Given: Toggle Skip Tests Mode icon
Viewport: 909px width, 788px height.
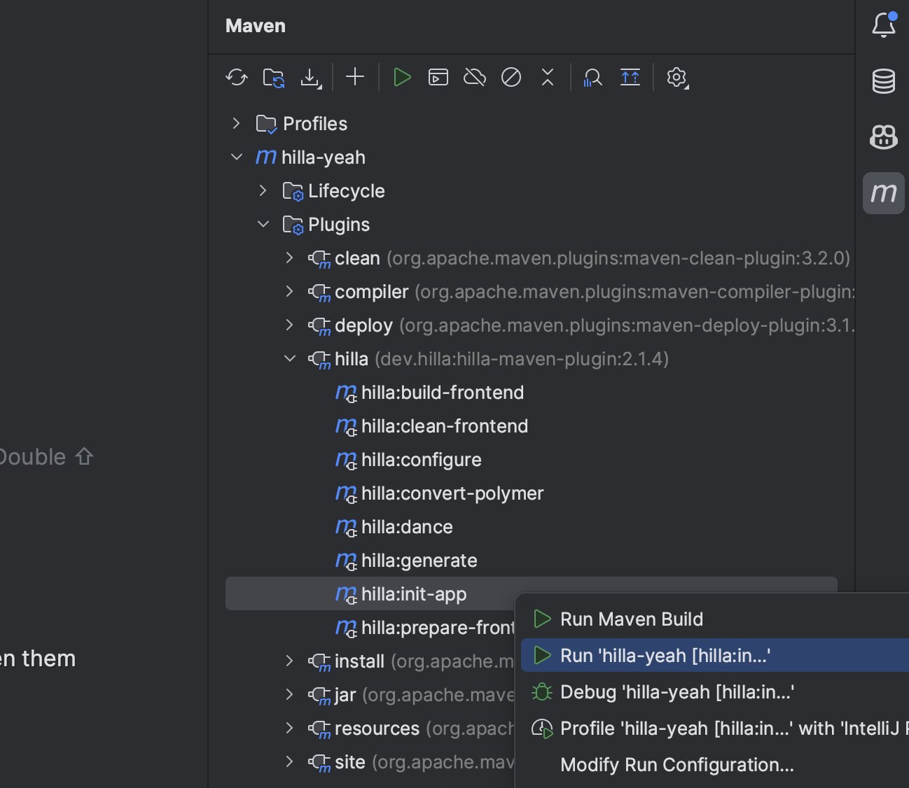Looking at the screenshot, I should 511,77.
